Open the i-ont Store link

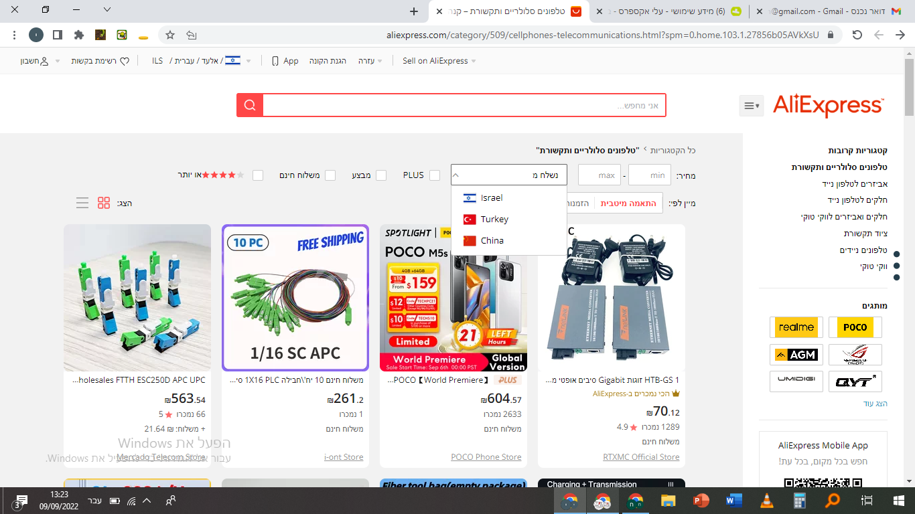(344, 457)
